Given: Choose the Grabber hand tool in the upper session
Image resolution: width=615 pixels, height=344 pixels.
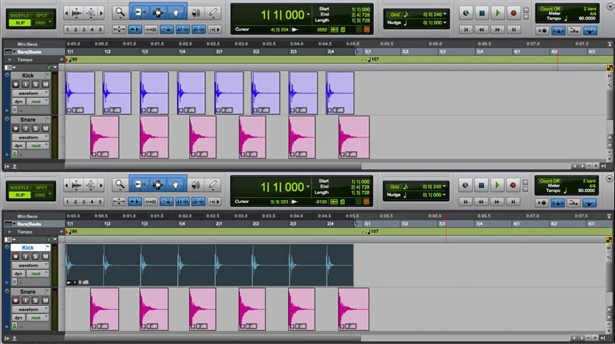Looking at the screenshot, I should (x=175, y=12).
